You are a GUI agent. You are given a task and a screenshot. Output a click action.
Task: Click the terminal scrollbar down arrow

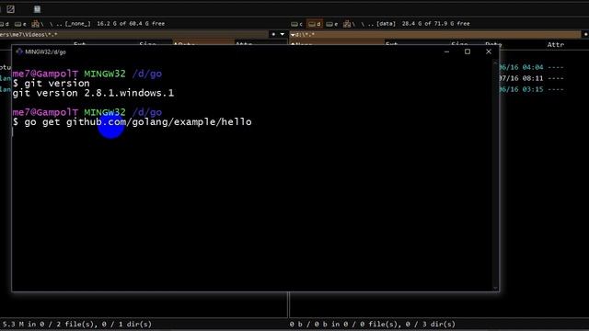(495, 288)
